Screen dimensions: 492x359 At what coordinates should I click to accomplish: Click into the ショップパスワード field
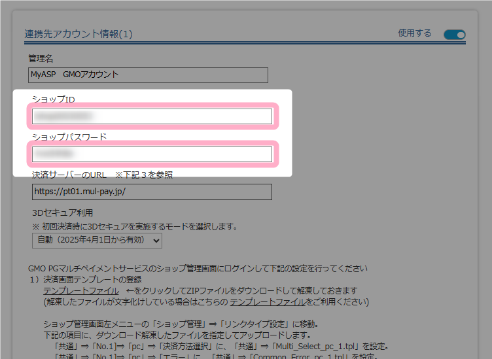coord(152,154)
